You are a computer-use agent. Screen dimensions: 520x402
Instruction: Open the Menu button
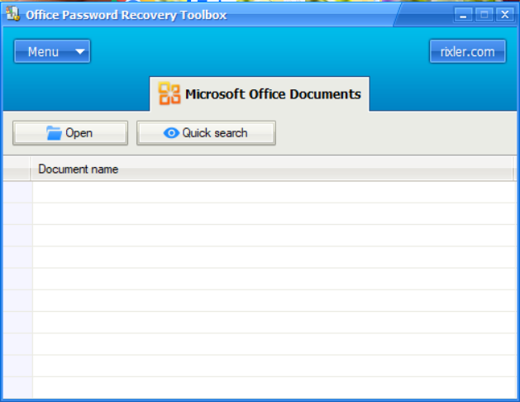[44, 52]
